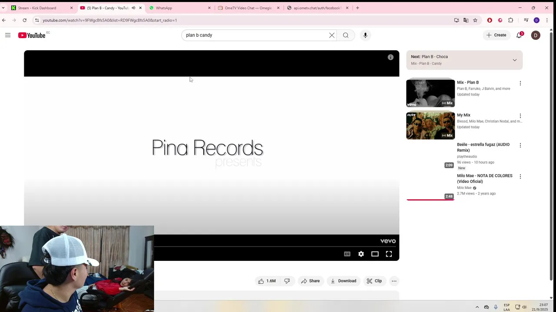The height and width of the screenshot is (312, 556).
Task: Open Milo Mae NOTA DE COLORES title
Action: point(485,179)
